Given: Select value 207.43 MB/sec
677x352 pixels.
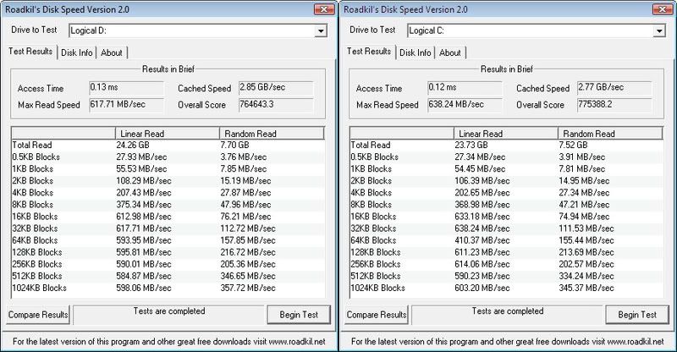Looking at the screenshot, I should pyautogui.click(x=143, y=193).
